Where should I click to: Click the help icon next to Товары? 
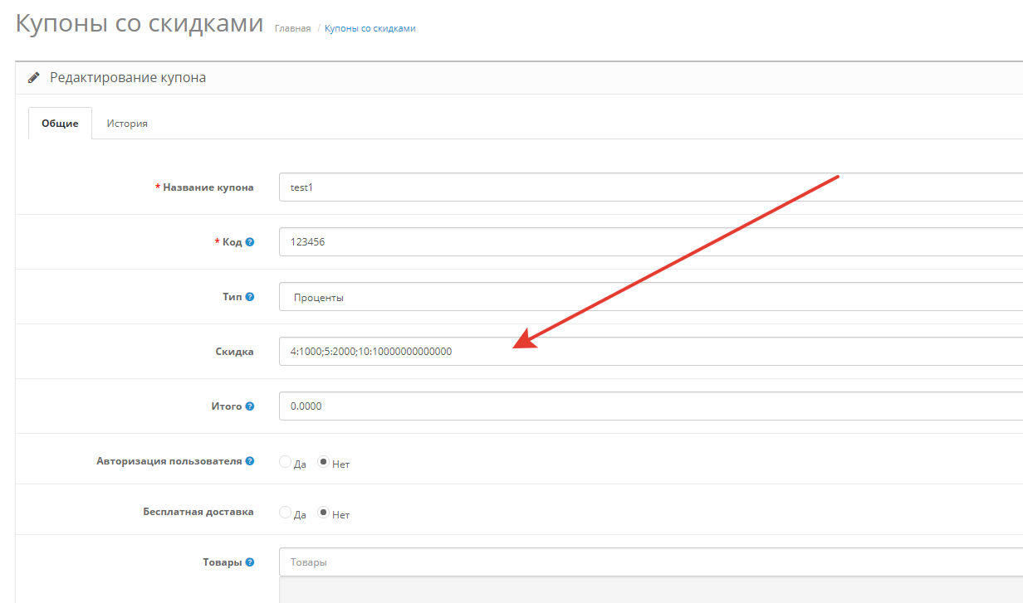click(x=250, y=562)
